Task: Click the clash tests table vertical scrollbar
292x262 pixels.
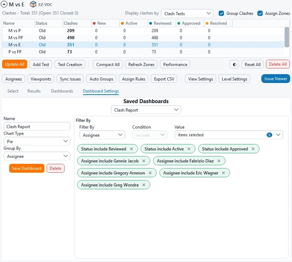Action: (287, 37)
